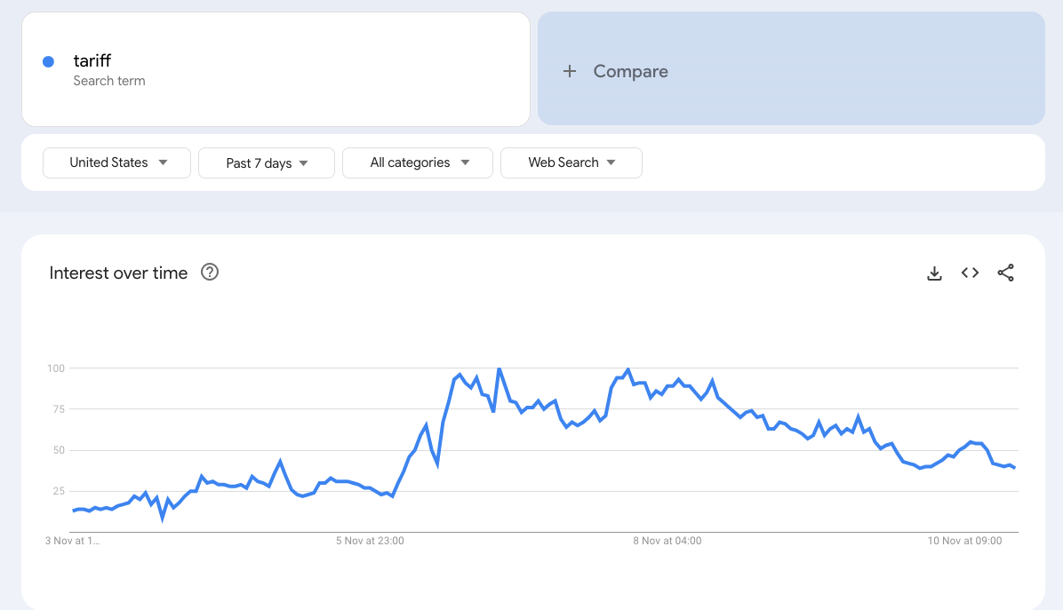
Task: Click the 5 Nov at 23:00 axis label
Action: [x=371, y=541]
